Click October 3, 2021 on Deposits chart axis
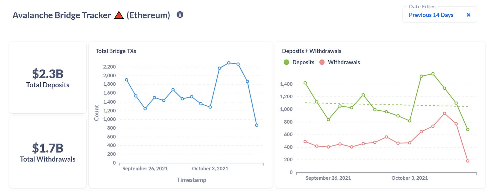Viewport: 487px width, 191px height. tap(409, 178)
